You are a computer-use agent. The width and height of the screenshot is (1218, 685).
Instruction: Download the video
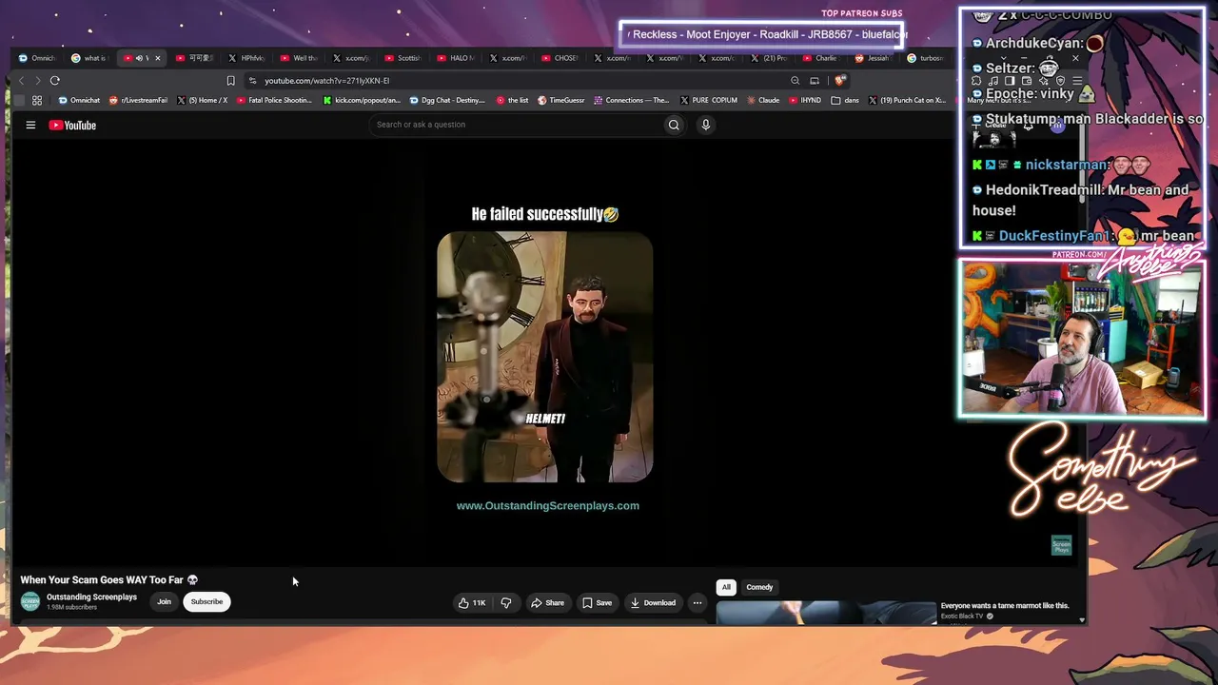pos(653,602)
